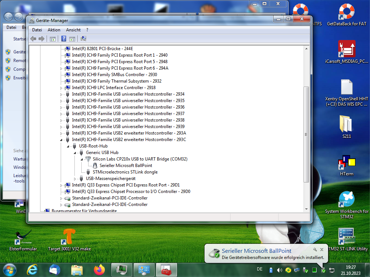Expand PCI Express Root Port 6 - 294A
This screenshot has height=277, width=370.
[x=61, y=69]
